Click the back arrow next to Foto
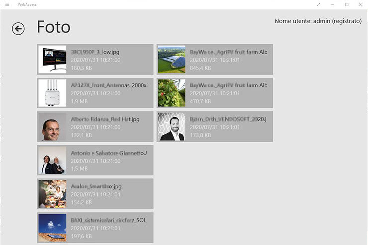Image resolution: width=368 pixels, height=245 pixels. tap(18, 29)
